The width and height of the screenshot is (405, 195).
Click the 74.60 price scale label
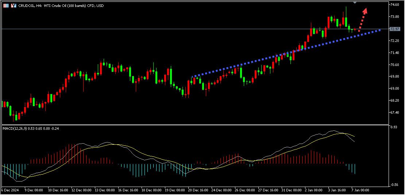[394, 5]
